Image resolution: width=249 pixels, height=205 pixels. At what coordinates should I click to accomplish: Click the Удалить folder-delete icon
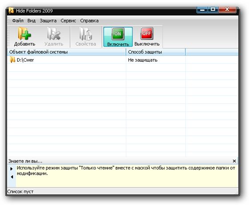54,34
